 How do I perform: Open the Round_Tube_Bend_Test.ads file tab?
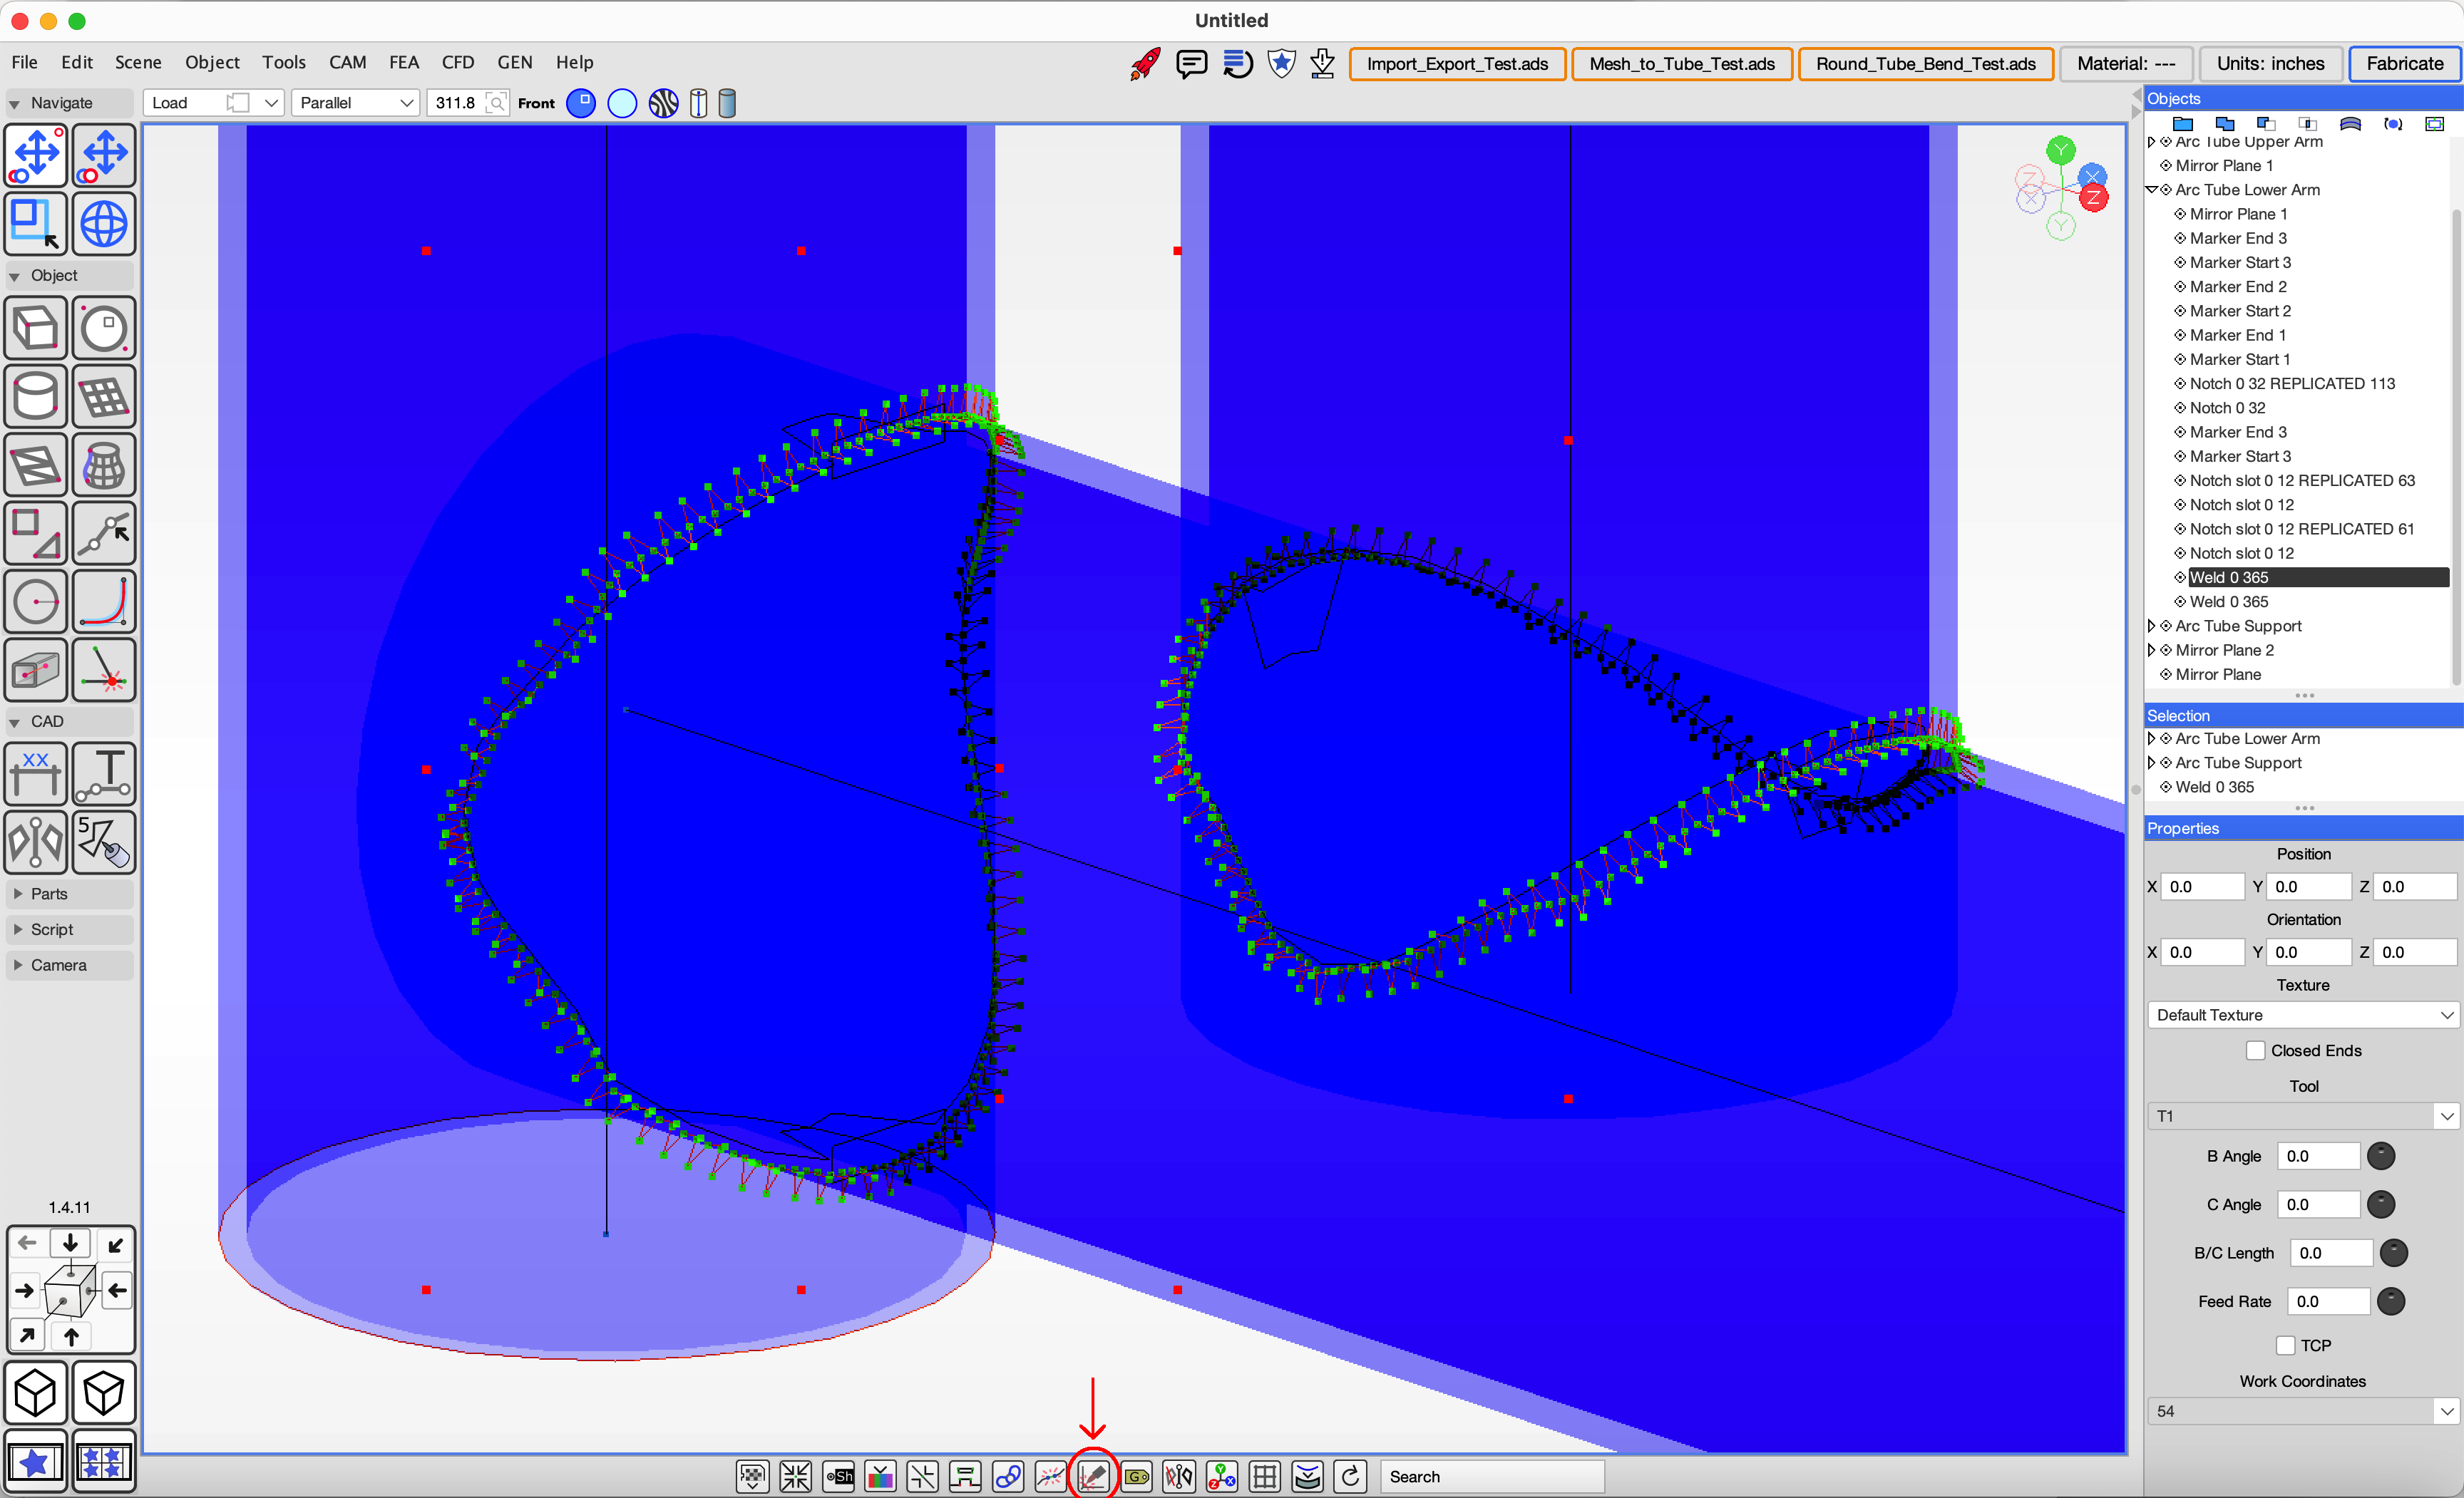click(1925, 64)
